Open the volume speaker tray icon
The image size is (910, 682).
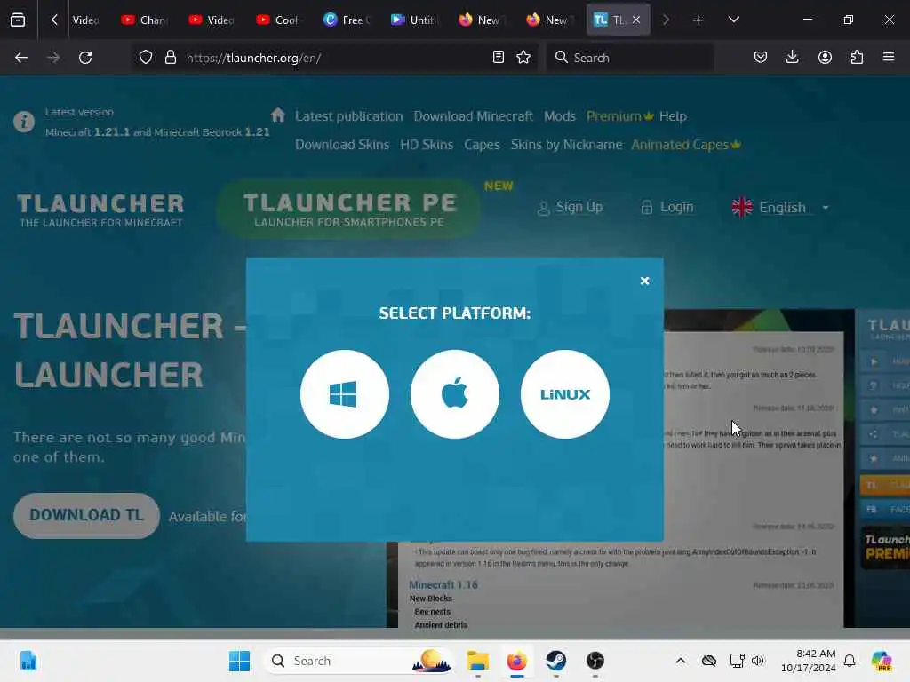[757, 661]
